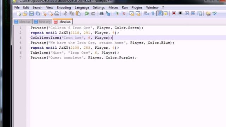Screen dimensions: 226x127
Task: Click line number 1 in the margin
Action: [x=20, y=28]
